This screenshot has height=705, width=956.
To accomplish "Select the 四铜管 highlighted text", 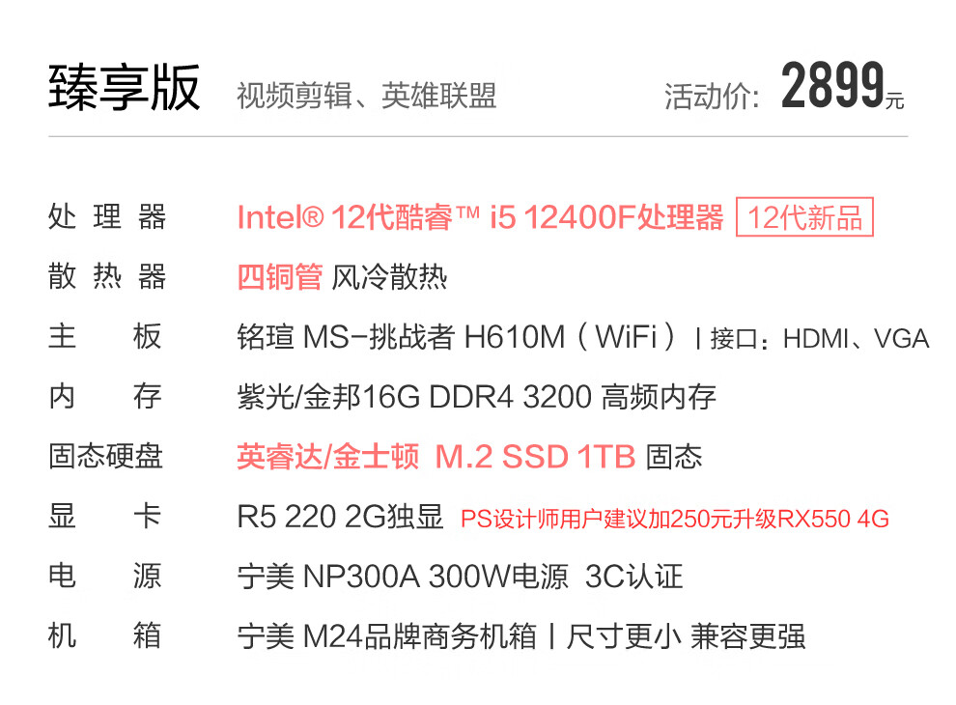I will (280, 277).
